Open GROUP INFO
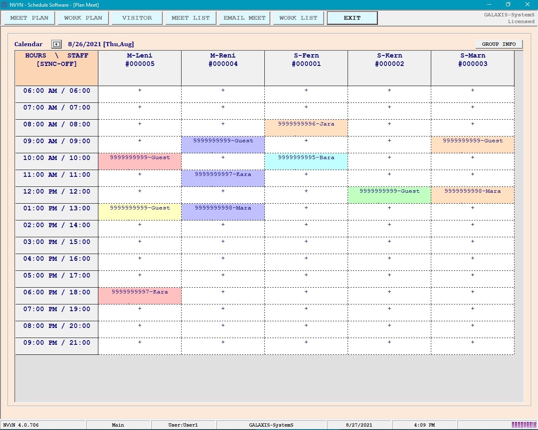This screenshot has height=430, width=538. click(499, 44)
